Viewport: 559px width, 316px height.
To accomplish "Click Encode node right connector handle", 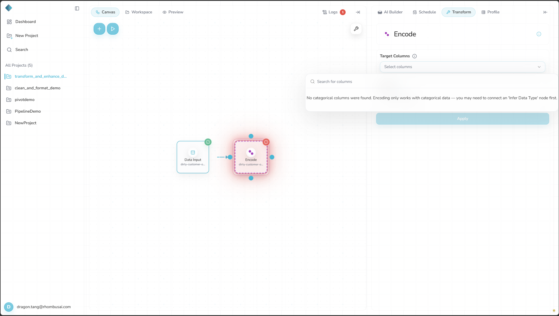I will pyautogui.click(x=272, y=157).
